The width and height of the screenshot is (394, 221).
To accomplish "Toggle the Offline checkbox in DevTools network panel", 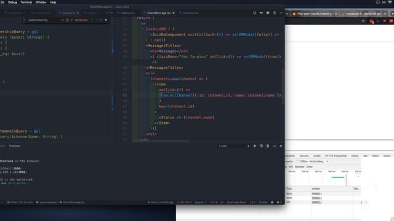I will 298,161.
